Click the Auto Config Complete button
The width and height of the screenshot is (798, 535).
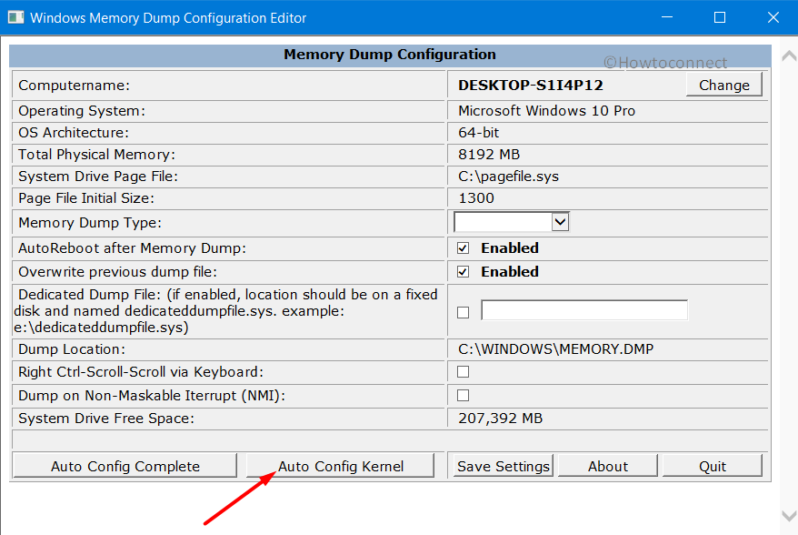(125, 466)
